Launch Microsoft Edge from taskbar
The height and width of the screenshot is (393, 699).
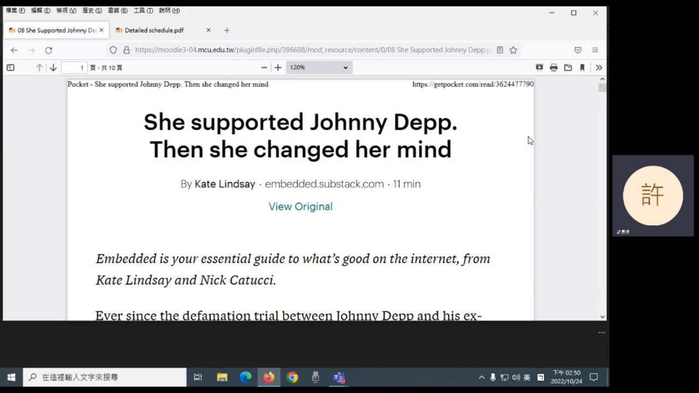click(x=246, y=377)
